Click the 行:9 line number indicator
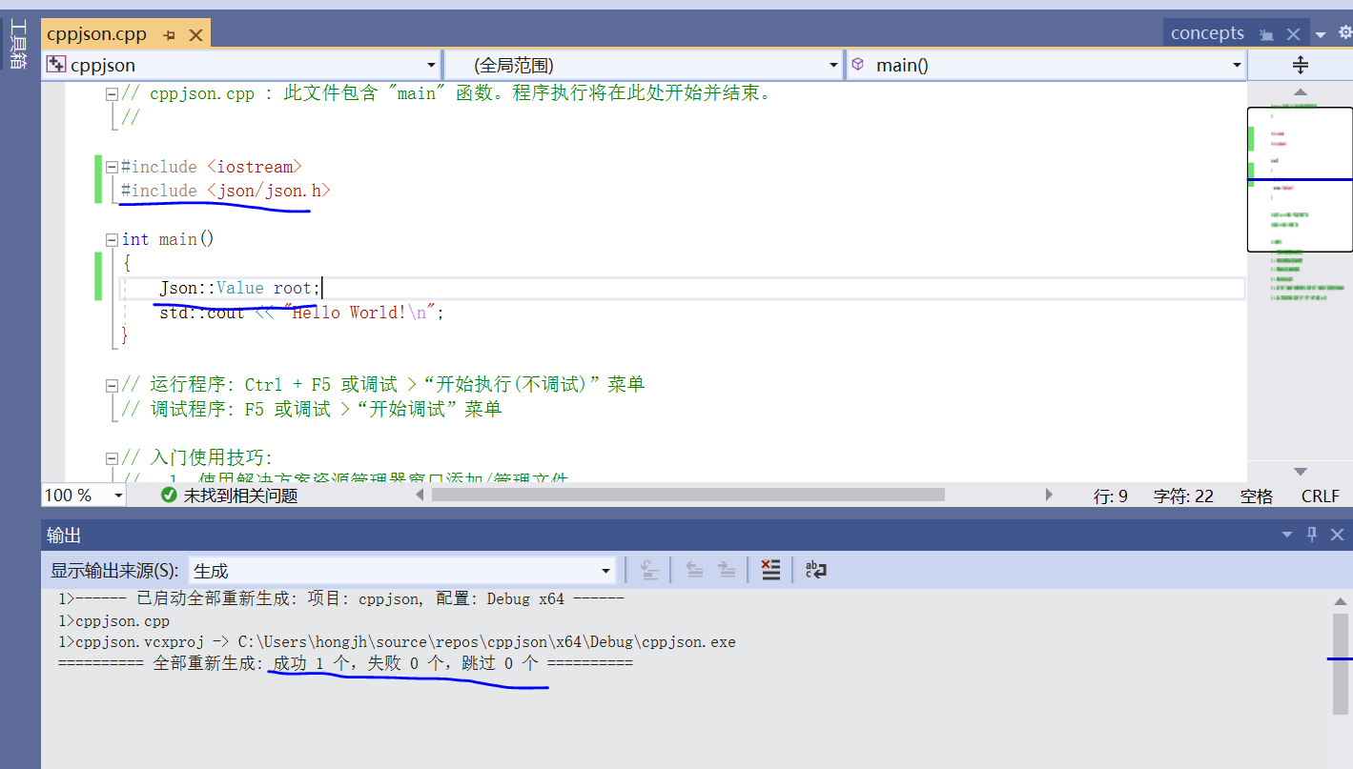The width and height of the screenshot is (1353, 769). tap(1111, 496)
